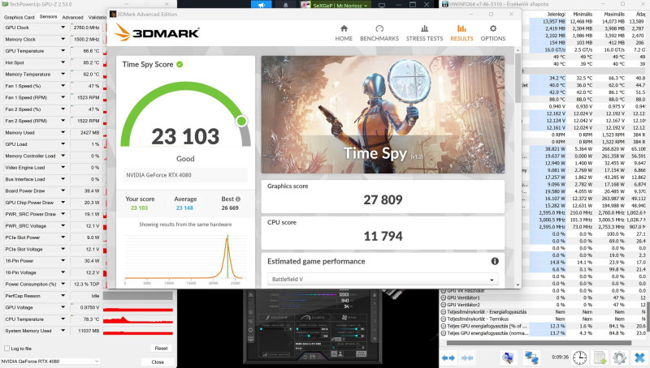
Task: Open the GPU Clock sensor dropdown
Action: pyautogui.click(x=63, y=28)
